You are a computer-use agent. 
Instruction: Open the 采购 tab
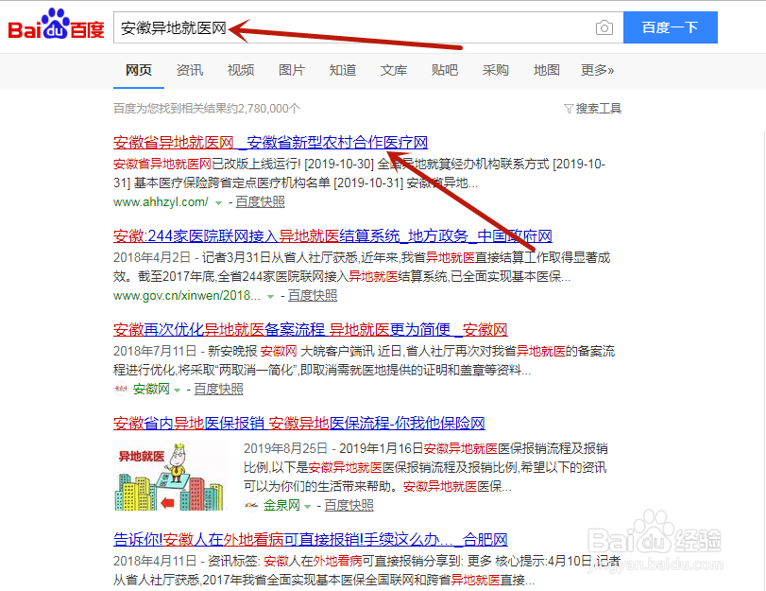click(495, 70)
